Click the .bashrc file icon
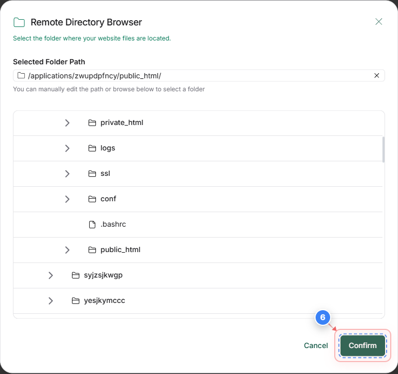Screen dimensions: 398x374 92,225
